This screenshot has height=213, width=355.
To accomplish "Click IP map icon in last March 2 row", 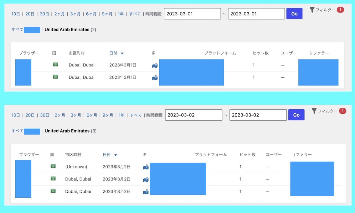I will pyautogui.click(x=146, y=192).
